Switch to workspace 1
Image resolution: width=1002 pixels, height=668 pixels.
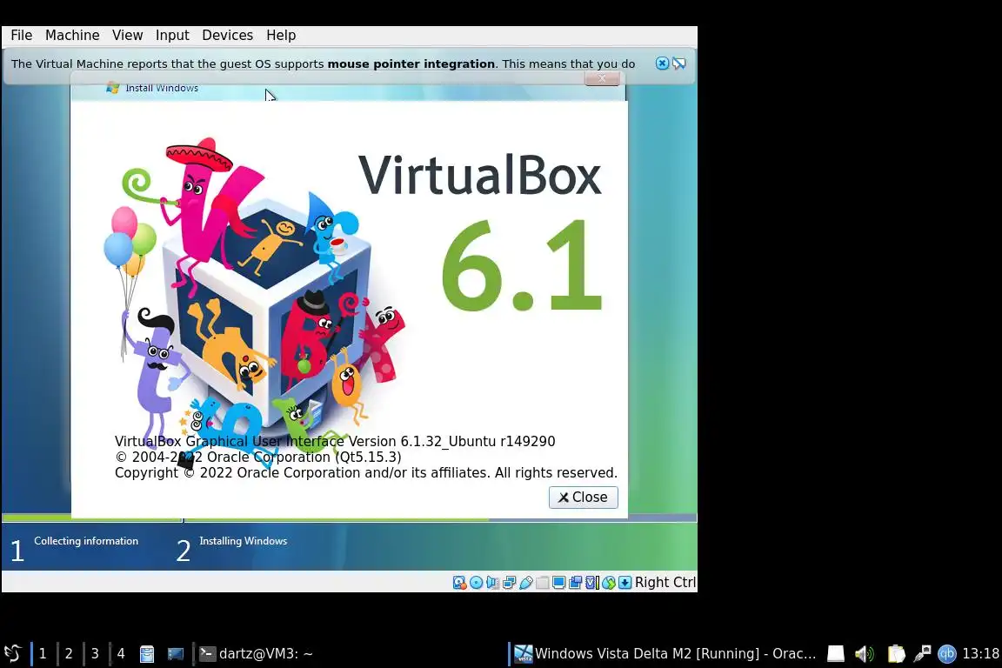click(43, 653)
